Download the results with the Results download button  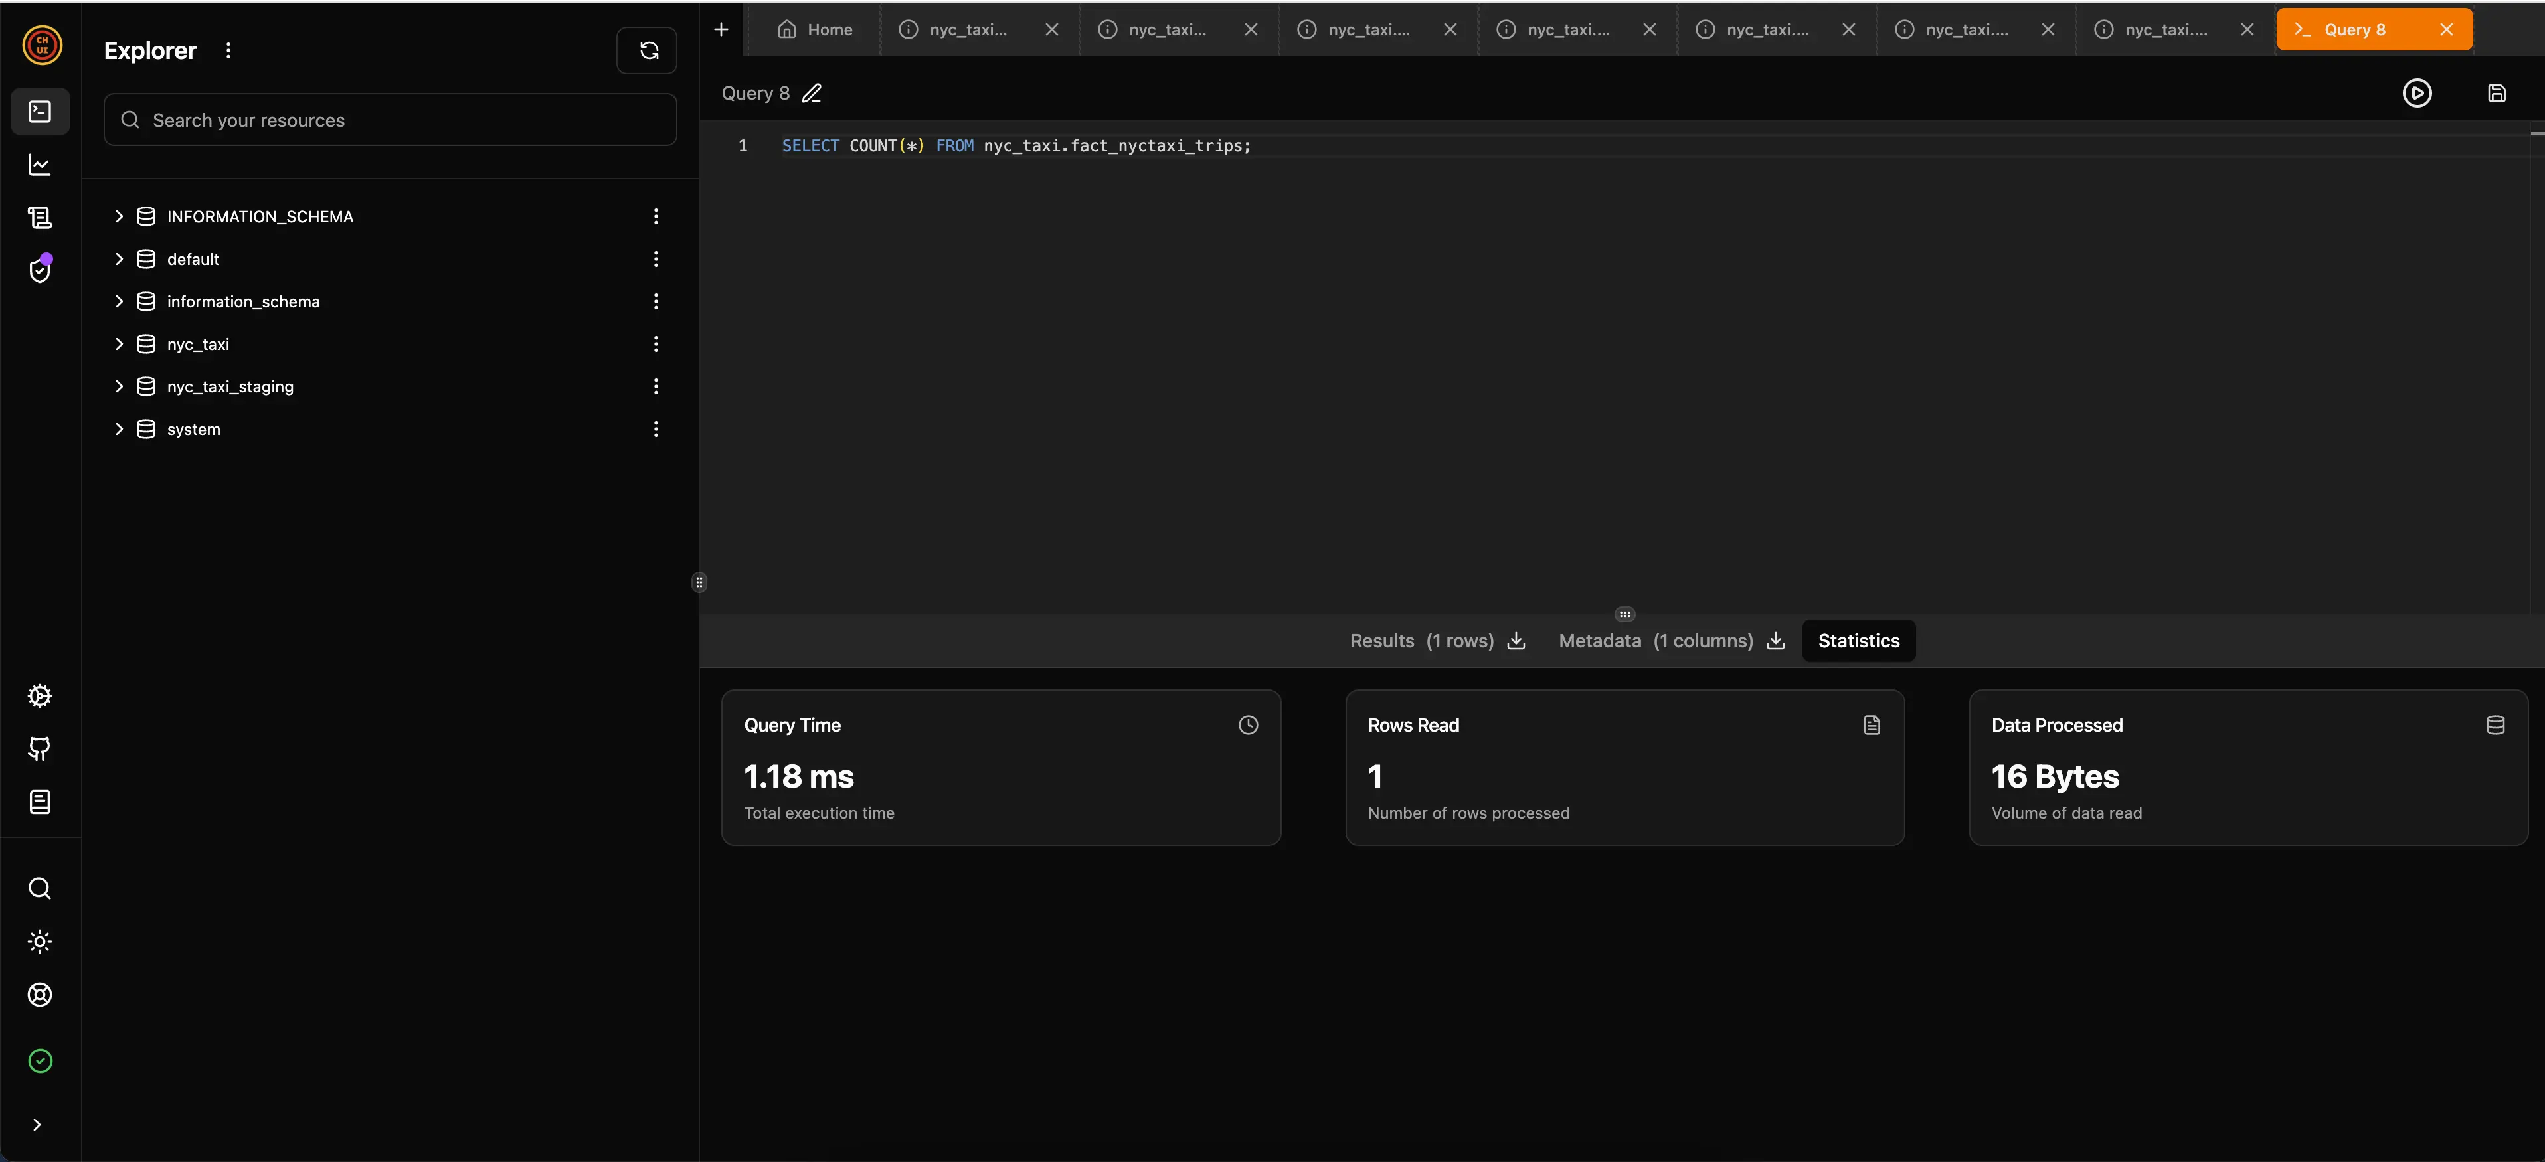point(1516,641)
